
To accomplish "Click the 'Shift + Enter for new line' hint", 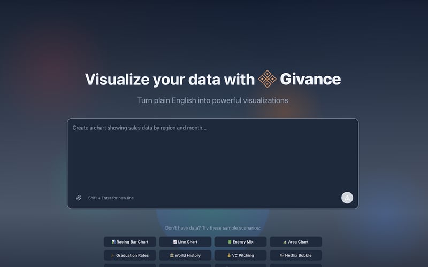I will pos(111,198).
